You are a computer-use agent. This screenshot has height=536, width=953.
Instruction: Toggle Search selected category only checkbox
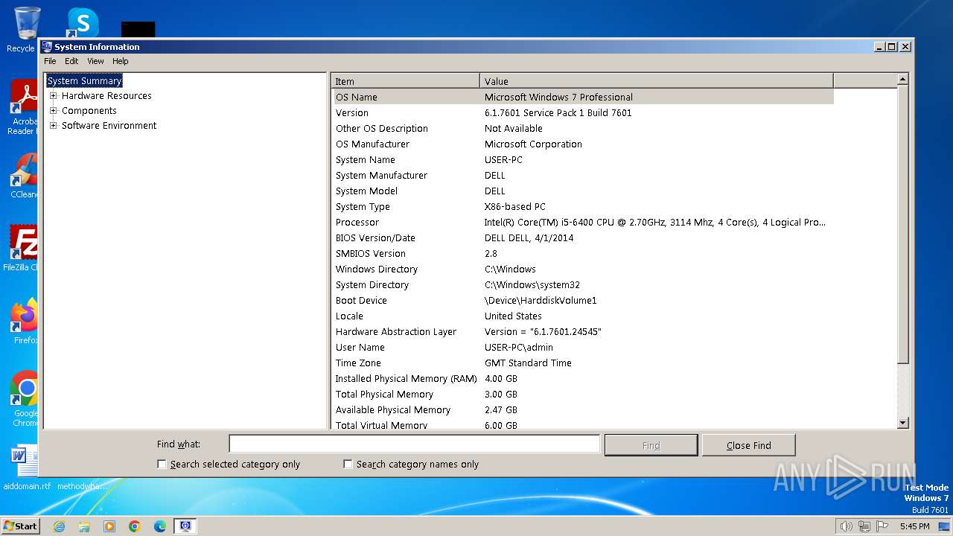pos(162,464)
